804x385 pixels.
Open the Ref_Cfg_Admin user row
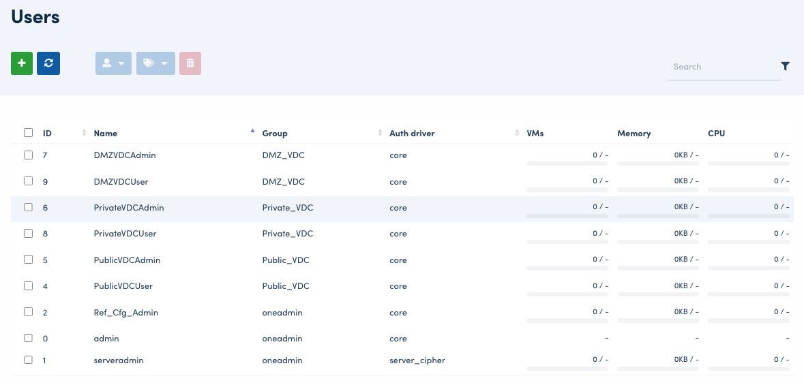click(126, 313)
